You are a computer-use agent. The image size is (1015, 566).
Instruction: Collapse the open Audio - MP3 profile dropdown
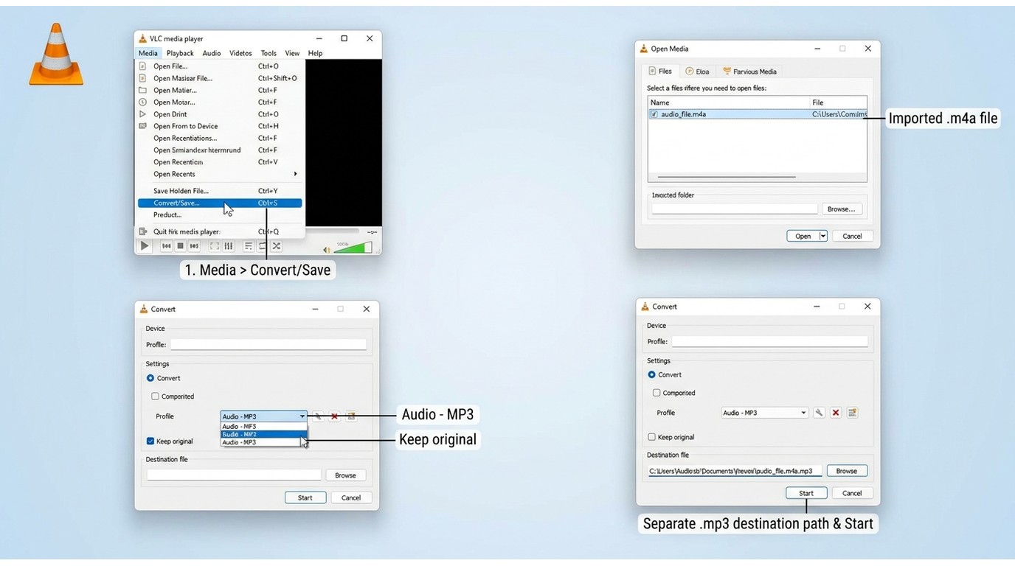click(x=263, y=416)
